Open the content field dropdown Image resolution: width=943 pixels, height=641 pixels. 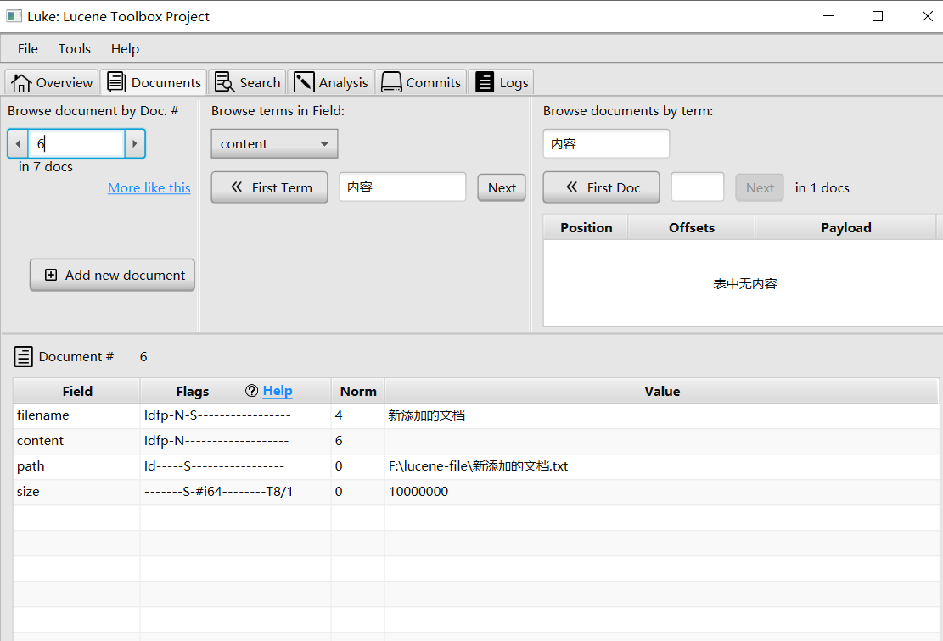coord(274,144)
